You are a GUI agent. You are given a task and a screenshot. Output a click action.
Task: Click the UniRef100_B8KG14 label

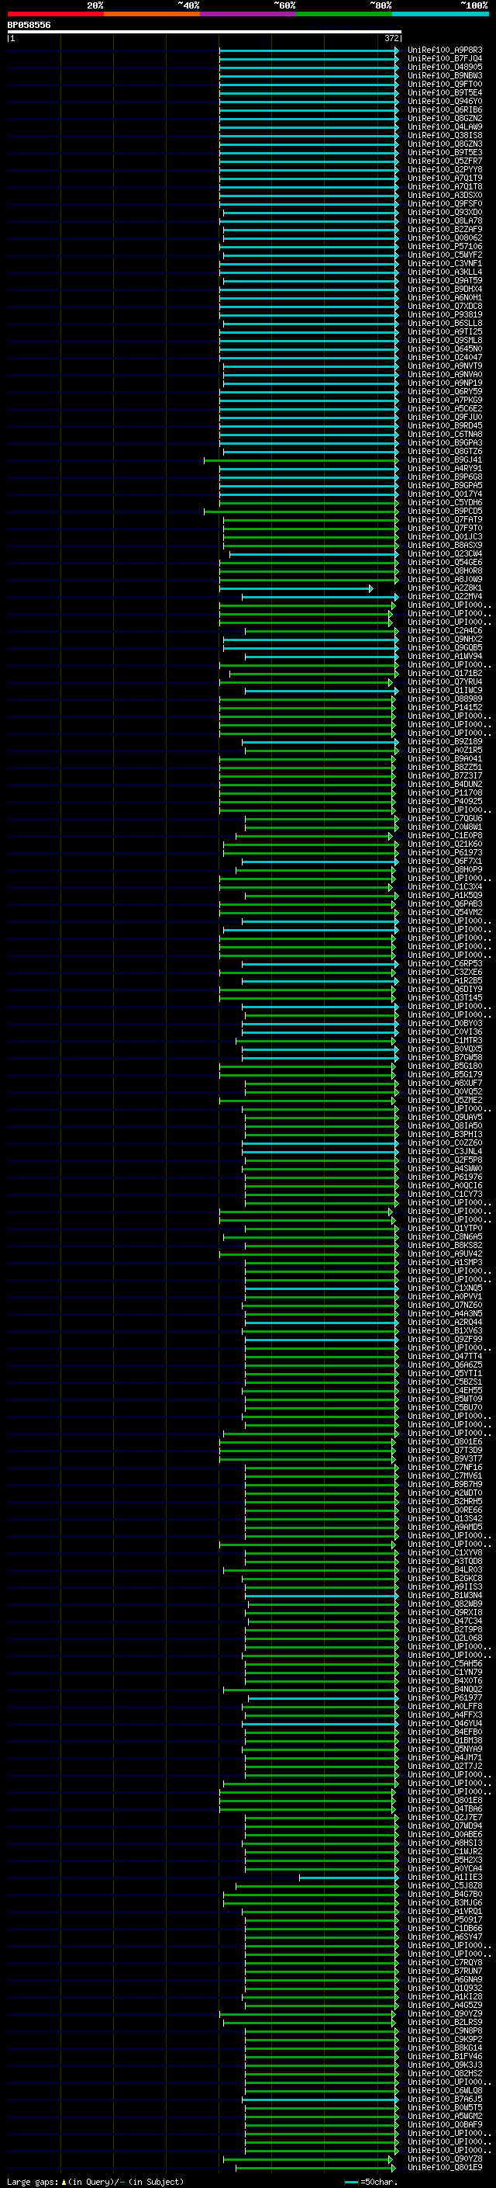click(x=444, y=2048)
